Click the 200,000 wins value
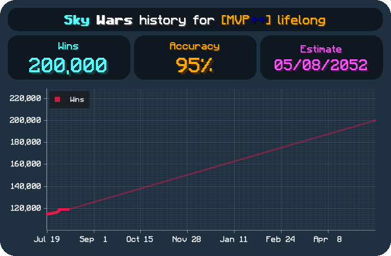 pos(68,65)
